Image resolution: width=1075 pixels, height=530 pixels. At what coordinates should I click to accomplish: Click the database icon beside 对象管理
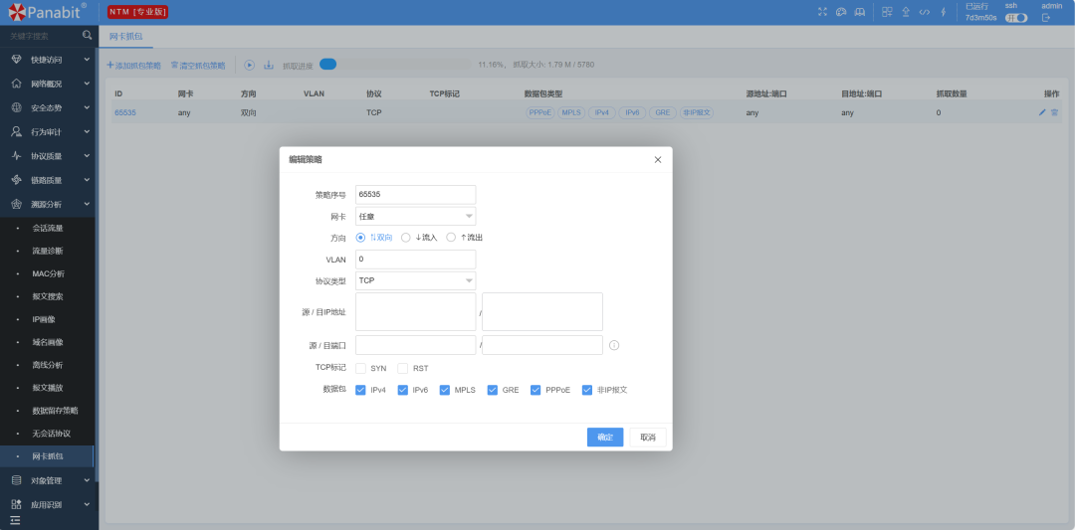click(x=17, y=480)
